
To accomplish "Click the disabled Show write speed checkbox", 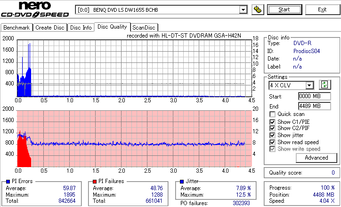I will tap(272, 149).
